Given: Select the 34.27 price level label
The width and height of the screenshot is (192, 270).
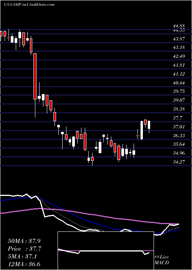Looking at the screenshot, I should tap(179, 162).
